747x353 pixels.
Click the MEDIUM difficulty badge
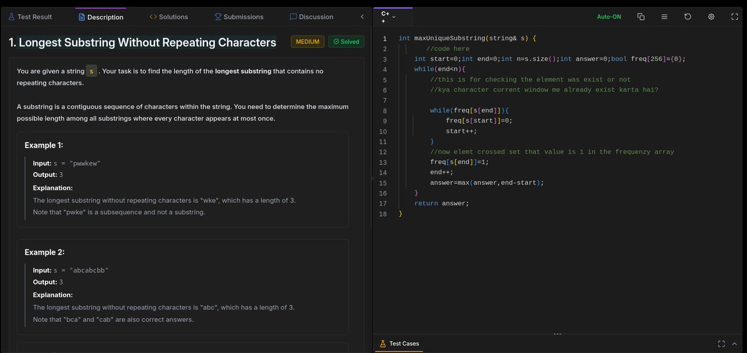[x=308, y=42]
